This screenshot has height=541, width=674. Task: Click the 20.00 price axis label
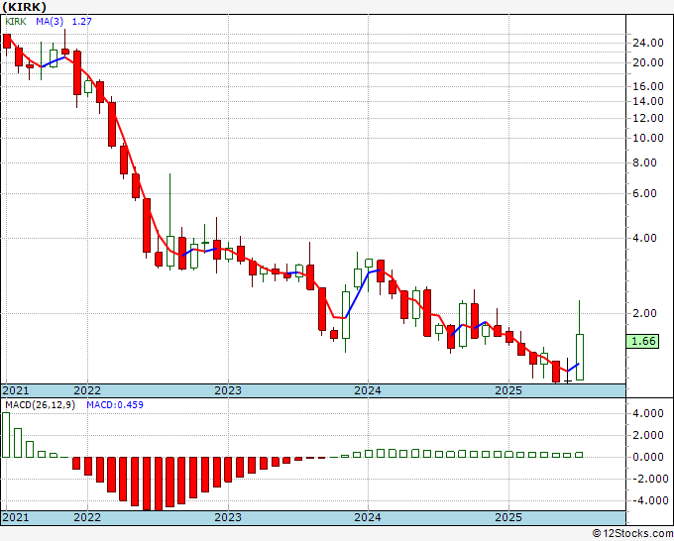pos(648,62)
